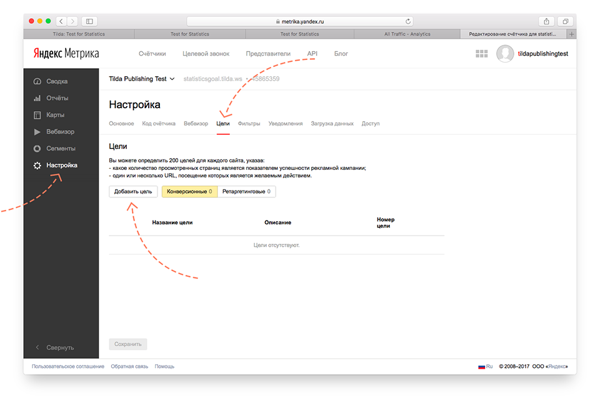The image size is (600, 408).
Task: Open the Фильтры tab
Action: [x=249, y=124]
